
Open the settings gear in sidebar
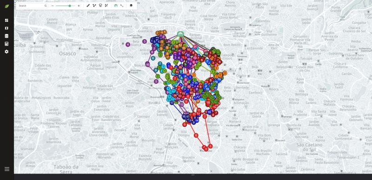[x=7, y=52]
